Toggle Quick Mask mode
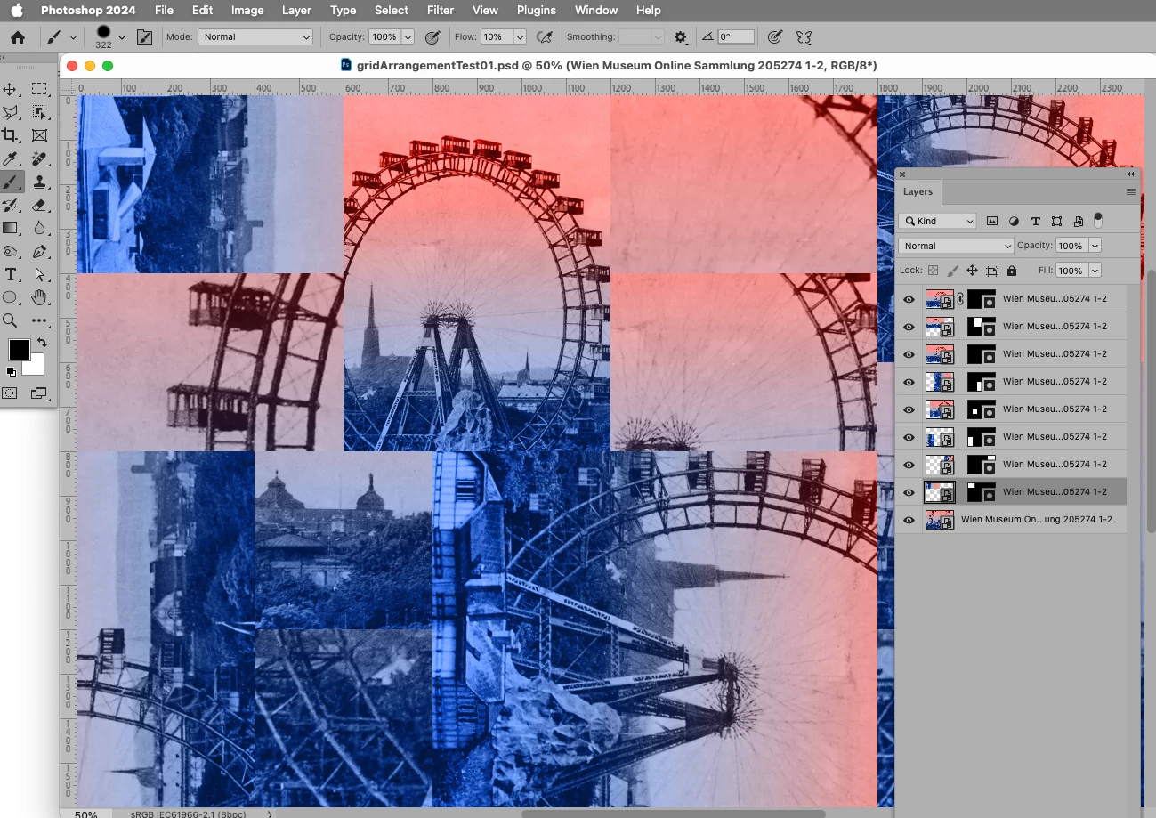The height and width of the screenshot is (818, 1156). (x=10, y=393)
